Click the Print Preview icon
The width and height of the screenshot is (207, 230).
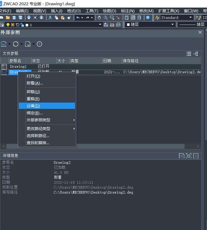(x=35, y=18)
